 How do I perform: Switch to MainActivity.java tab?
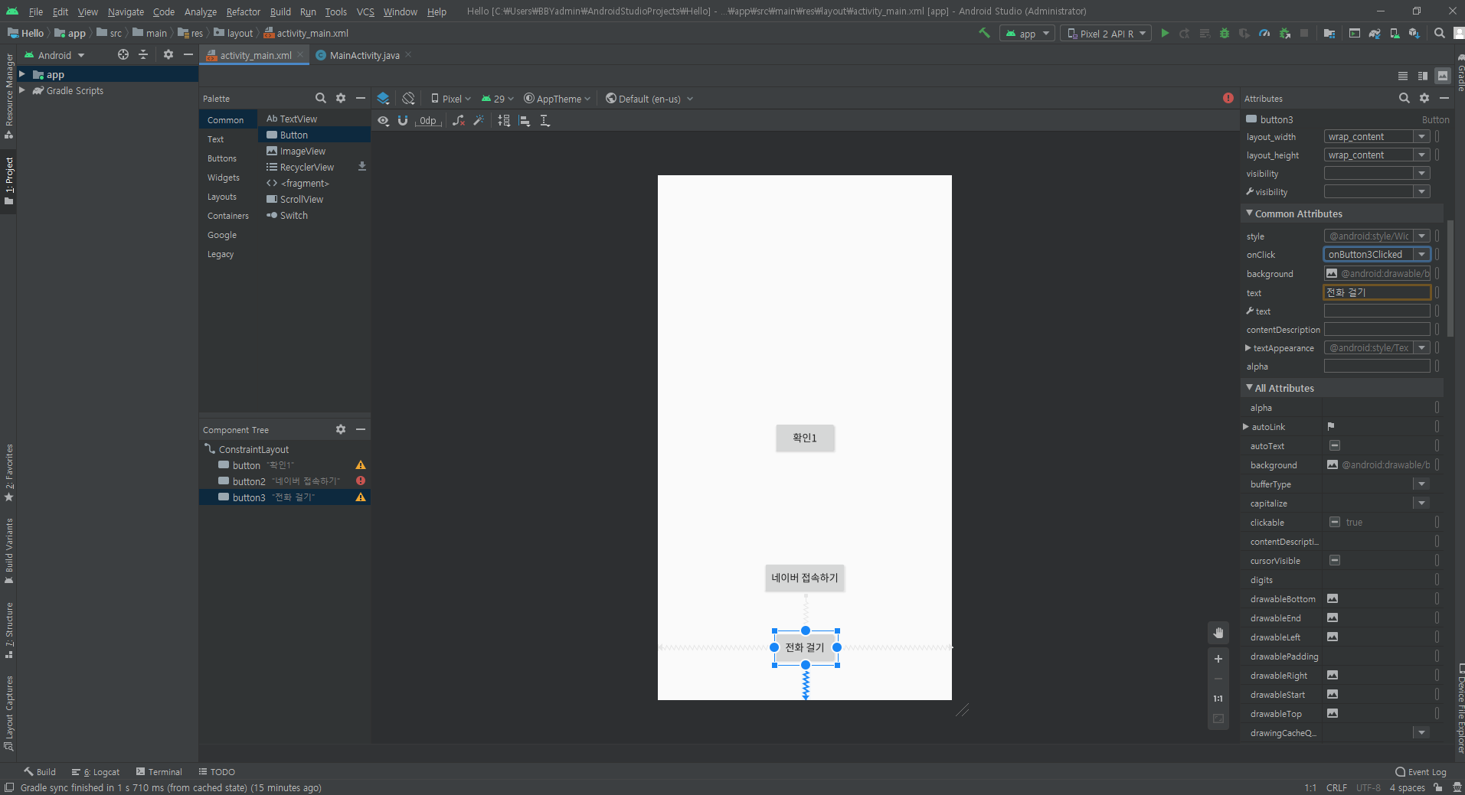[364, 55]
